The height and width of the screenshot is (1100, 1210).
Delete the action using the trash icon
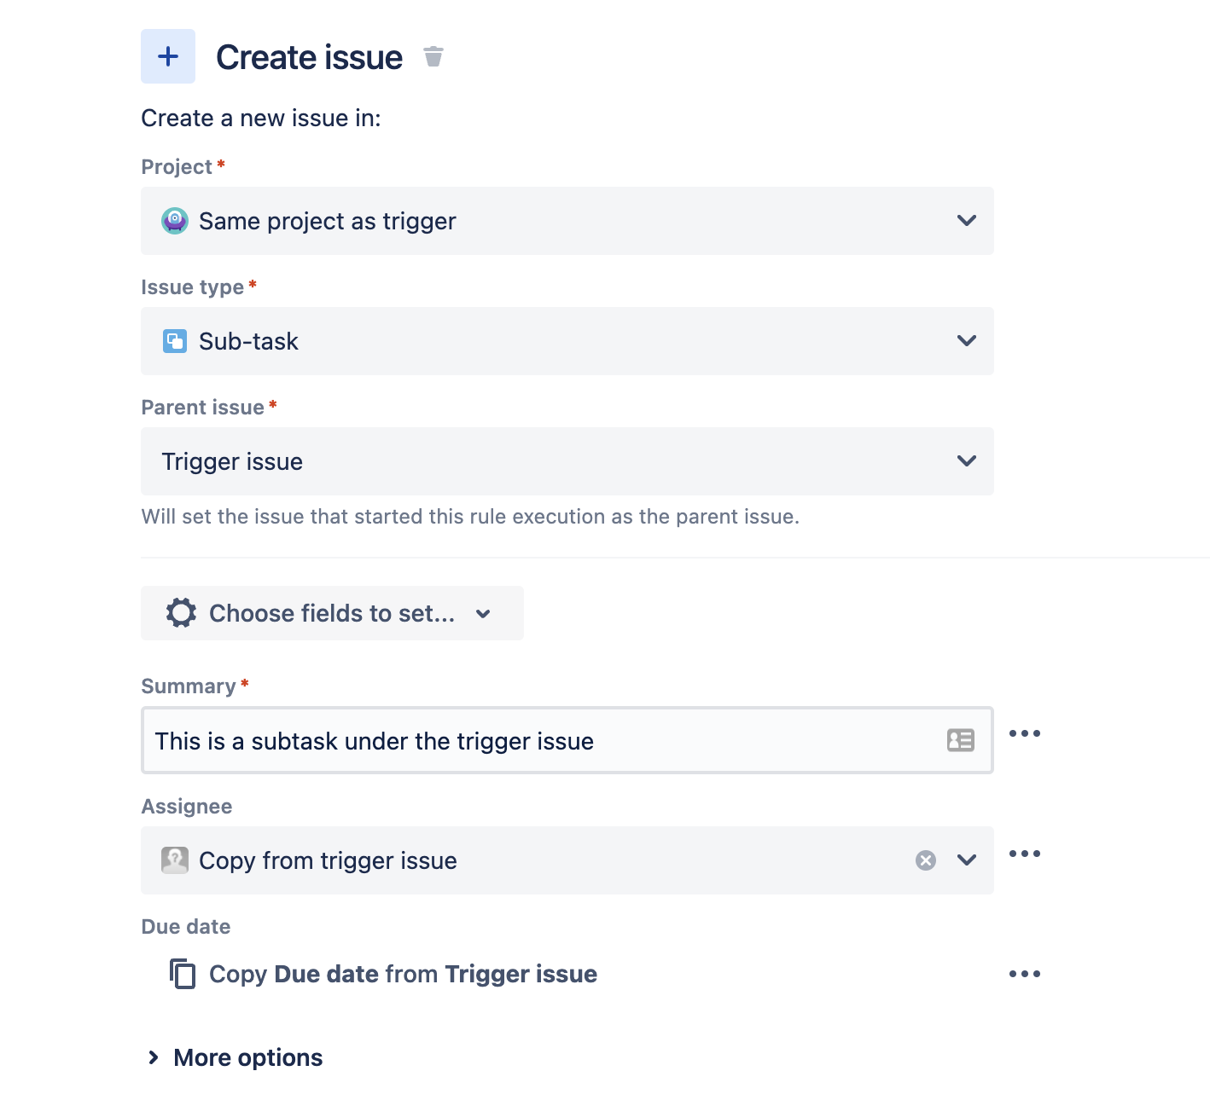[433, 55]
